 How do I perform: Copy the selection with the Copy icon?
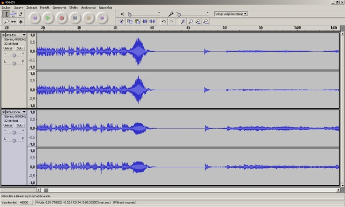coord(129,21)
